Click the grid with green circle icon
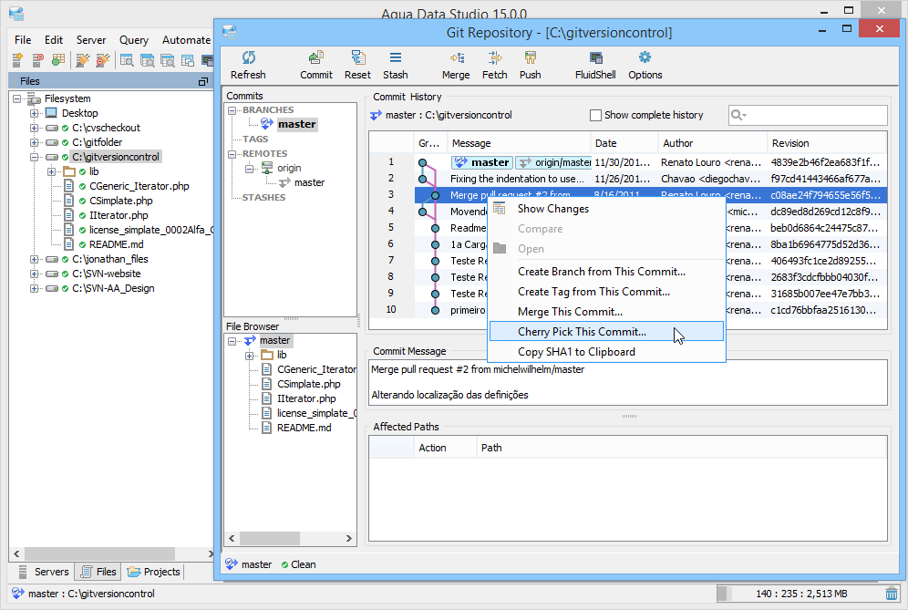908x610 pixels. coord(58,59)
